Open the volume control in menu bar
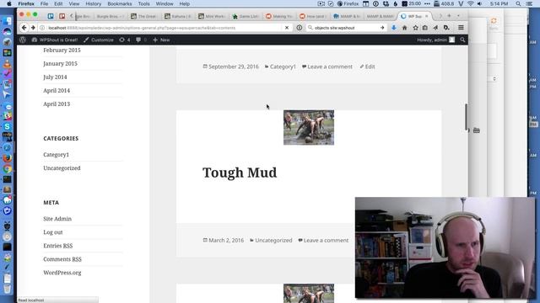Image resolution: width=540 pixels, height=303 pixels. (480, 3)
